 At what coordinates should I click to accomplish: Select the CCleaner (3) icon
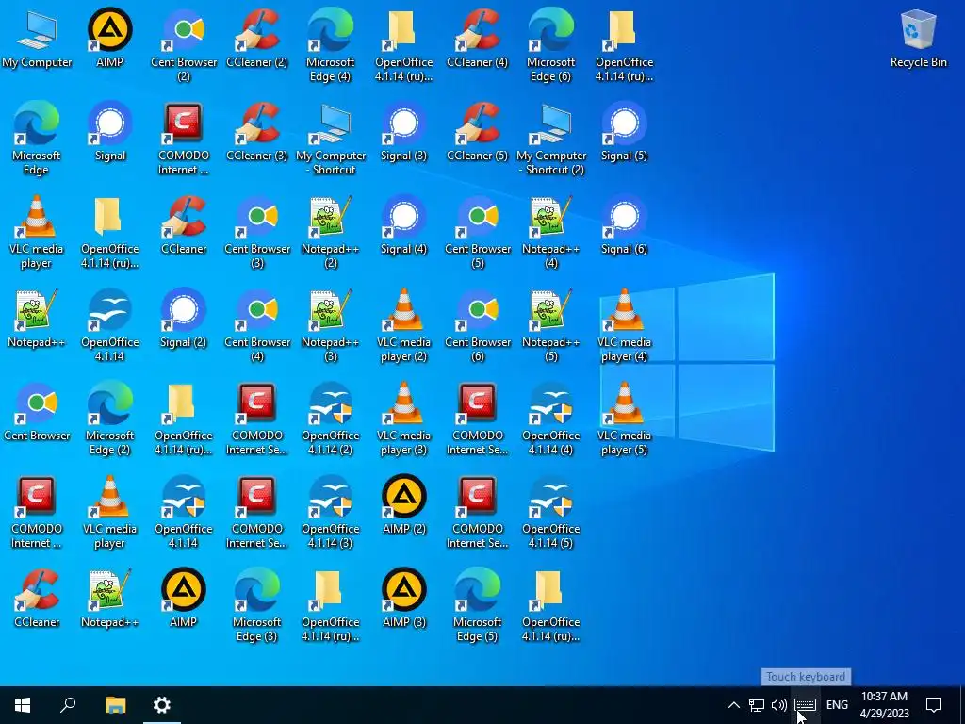coord(256,132)
